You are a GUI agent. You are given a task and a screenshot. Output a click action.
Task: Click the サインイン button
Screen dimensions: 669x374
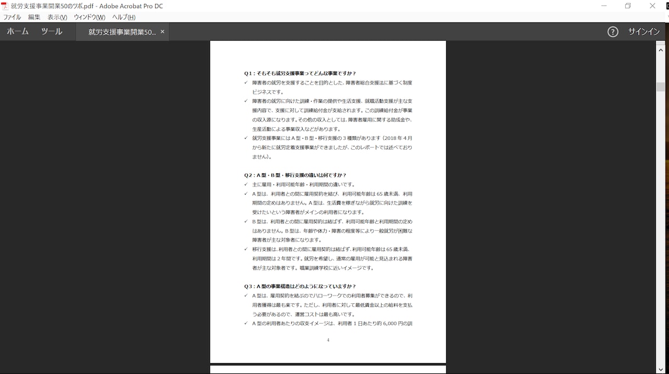pyautogui.click(x=644, y=32)
